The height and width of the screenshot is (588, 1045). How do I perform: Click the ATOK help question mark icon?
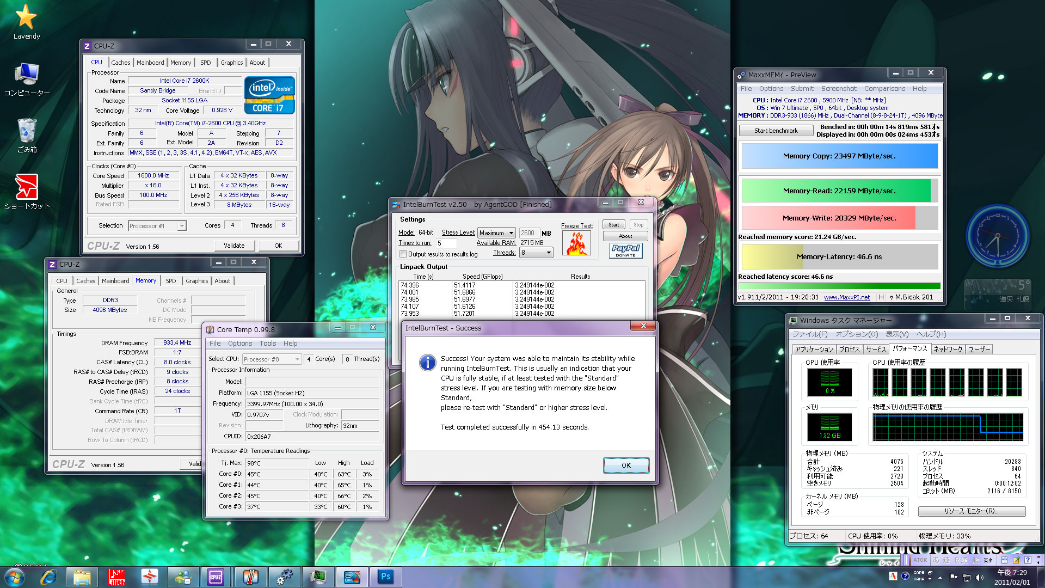pos(1028,560)
